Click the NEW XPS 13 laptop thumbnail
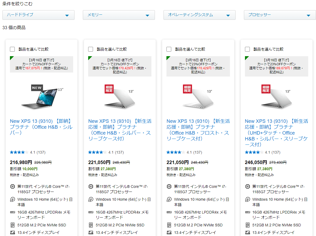The width and height of the screenshot is (316, 236). tap(42, 97)
